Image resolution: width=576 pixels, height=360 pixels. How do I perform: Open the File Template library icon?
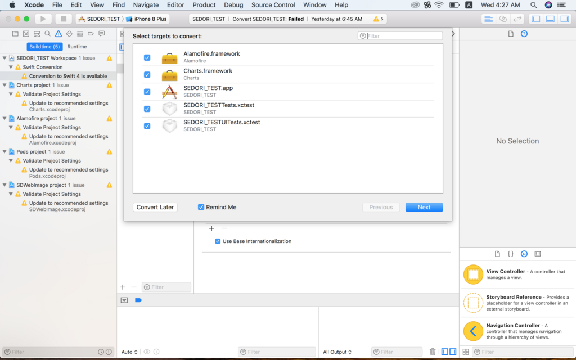click(497, 254)
